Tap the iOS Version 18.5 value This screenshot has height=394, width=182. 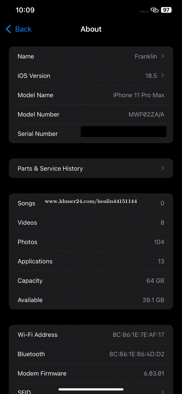click(151, 76)
